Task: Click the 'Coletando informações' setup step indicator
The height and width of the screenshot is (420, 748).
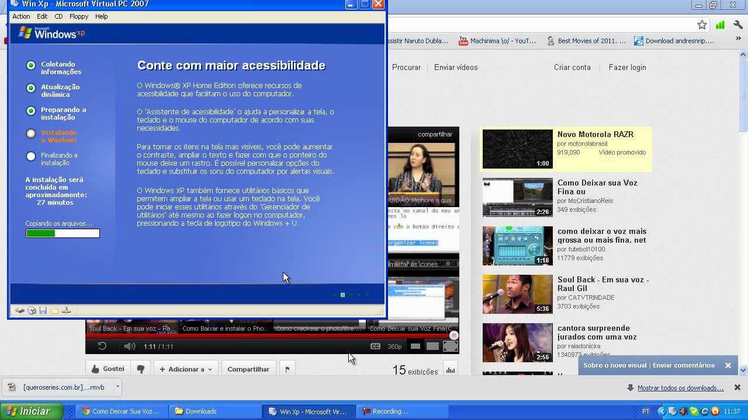Action: coord(31,65)
